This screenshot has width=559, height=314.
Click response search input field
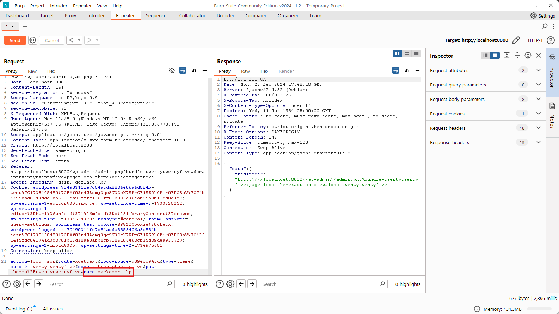pos(324,284)
